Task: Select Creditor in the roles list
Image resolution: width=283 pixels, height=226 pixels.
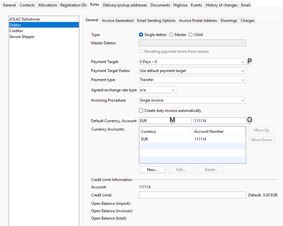Action: pyautogui.click(x=16, y=31)
